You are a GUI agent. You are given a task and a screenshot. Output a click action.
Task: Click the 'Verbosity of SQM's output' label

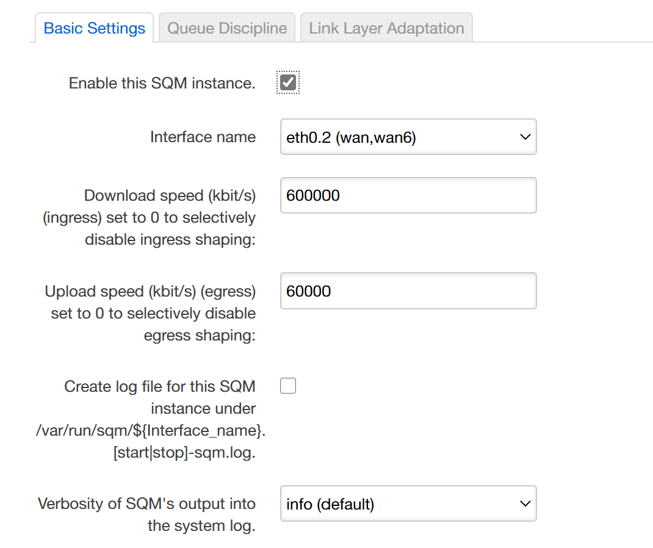146,504
